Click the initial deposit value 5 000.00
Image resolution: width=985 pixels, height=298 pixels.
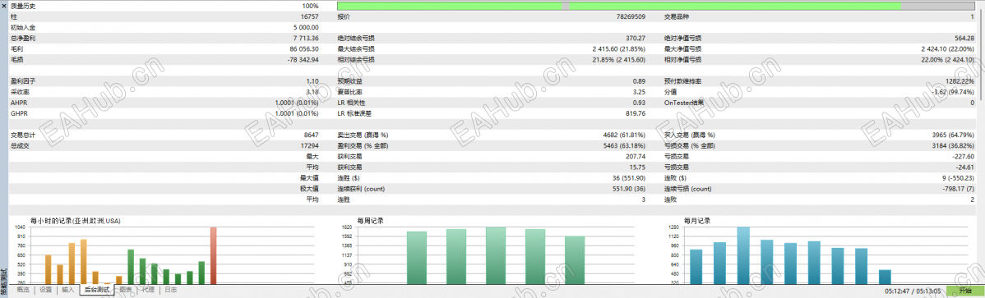pyautogui.click(x=306, y=28)
